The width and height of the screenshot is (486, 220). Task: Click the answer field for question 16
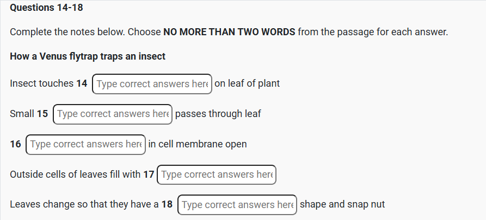[86, 144]
